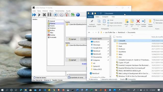This screenshot has width=163, height=92.
Task: Open Task View on taskbar
Action: 16,90
